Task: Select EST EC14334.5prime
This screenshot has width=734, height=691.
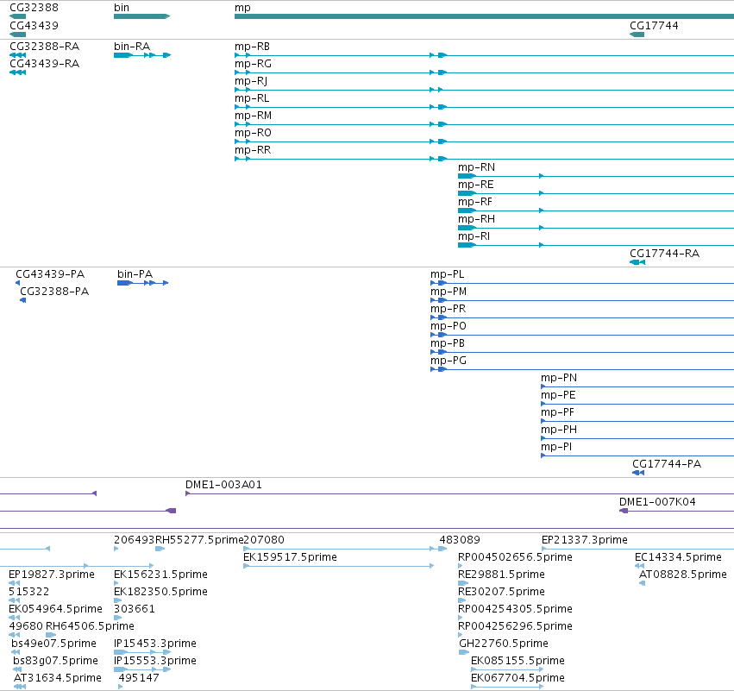Action: click(x=678, y=557)
